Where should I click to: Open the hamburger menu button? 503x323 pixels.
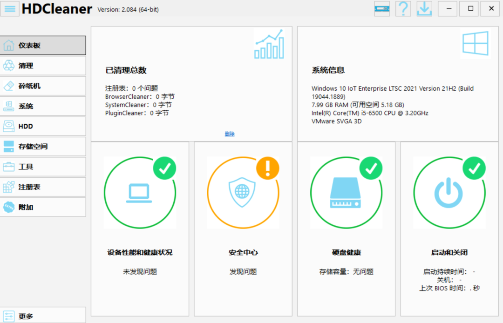tap(10, 9)
